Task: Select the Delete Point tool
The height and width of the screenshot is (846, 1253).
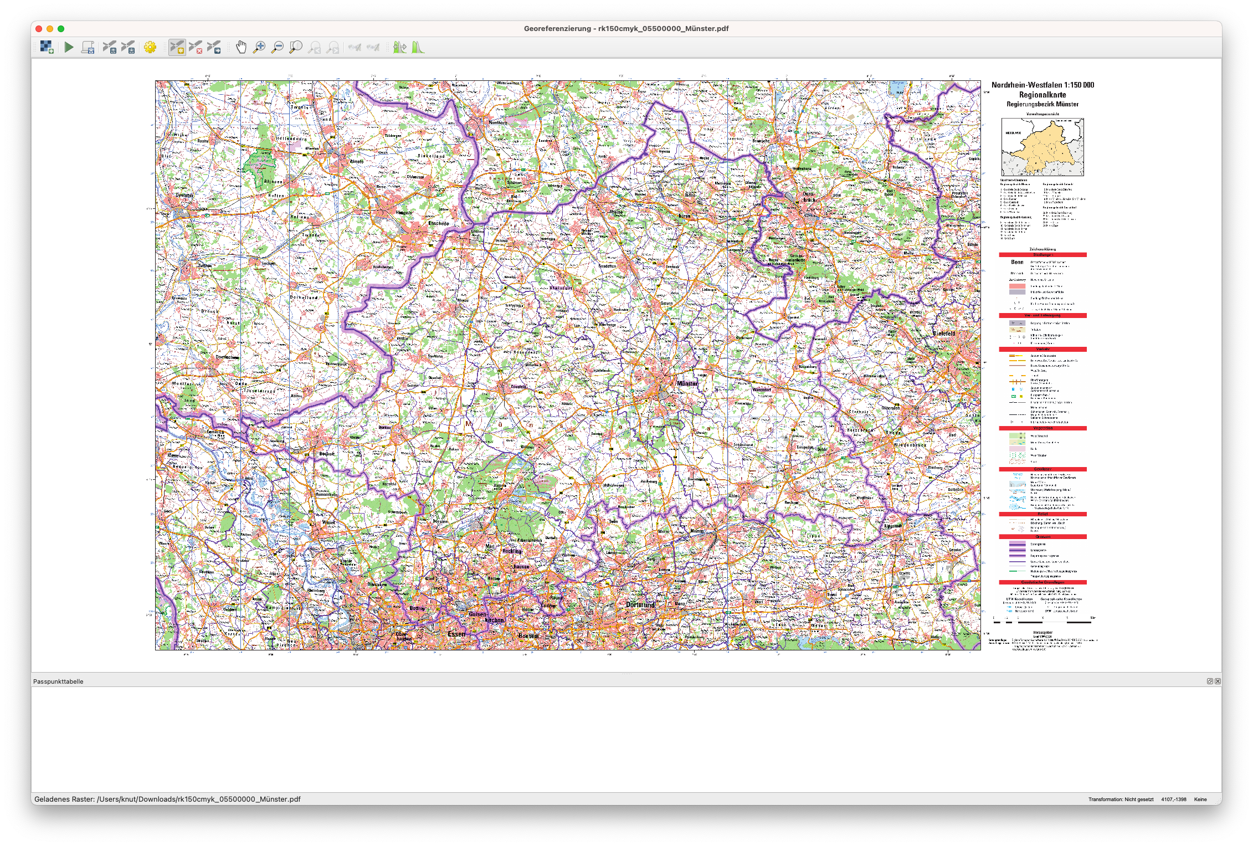Action: [196, 48]
